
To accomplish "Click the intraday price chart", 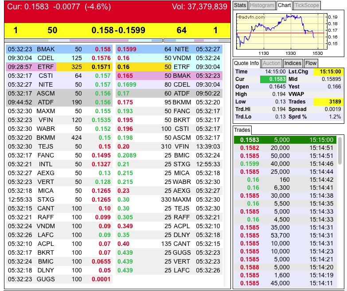I will coord(281,30).
